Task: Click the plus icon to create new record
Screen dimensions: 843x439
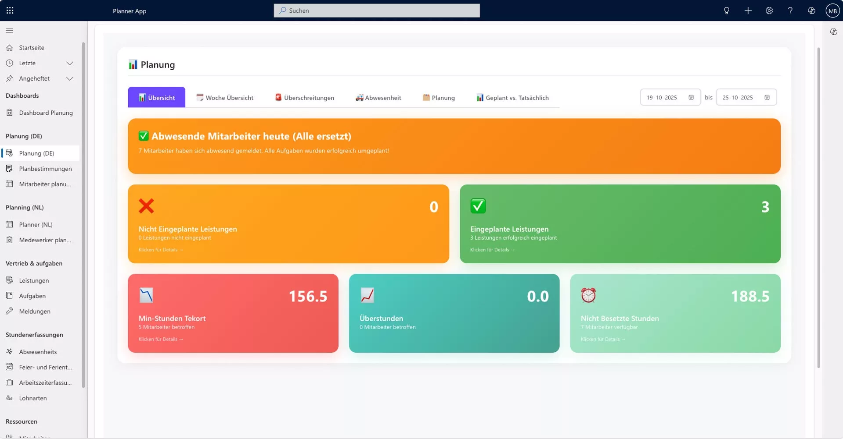Action: 748,11
